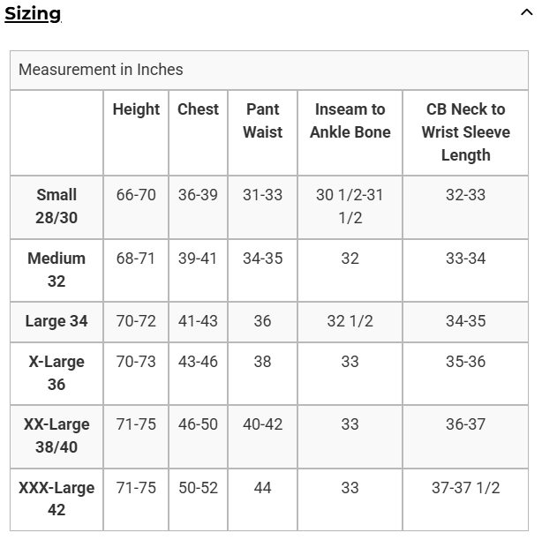The image size is (542, 540).
Task: Click the Measurement in Inches caption
Action: (101, 70)
